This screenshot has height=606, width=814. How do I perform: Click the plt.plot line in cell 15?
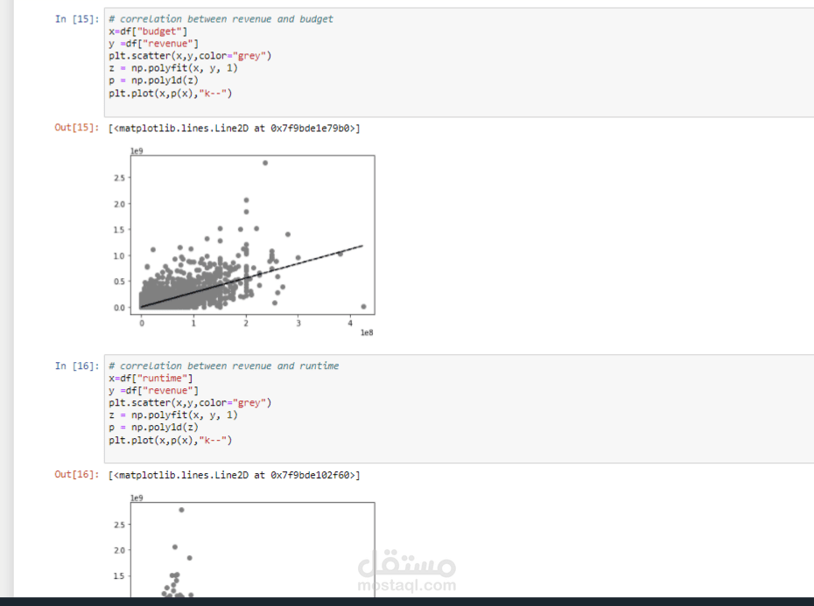[170, 93]
